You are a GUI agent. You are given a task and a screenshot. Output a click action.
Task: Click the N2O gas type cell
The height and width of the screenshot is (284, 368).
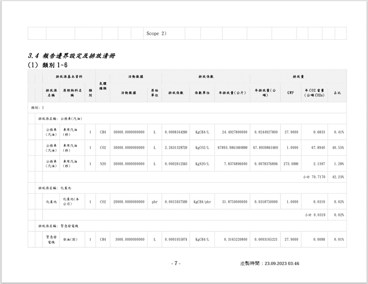(103, 164)
